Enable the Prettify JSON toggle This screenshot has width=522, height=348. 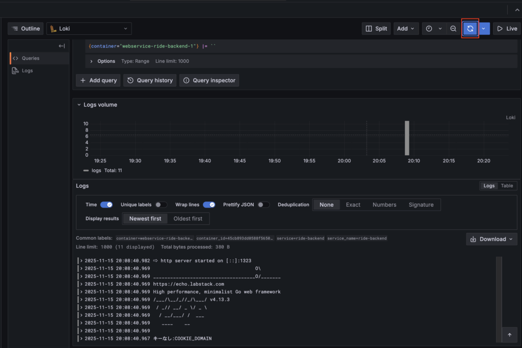[264, 205]
